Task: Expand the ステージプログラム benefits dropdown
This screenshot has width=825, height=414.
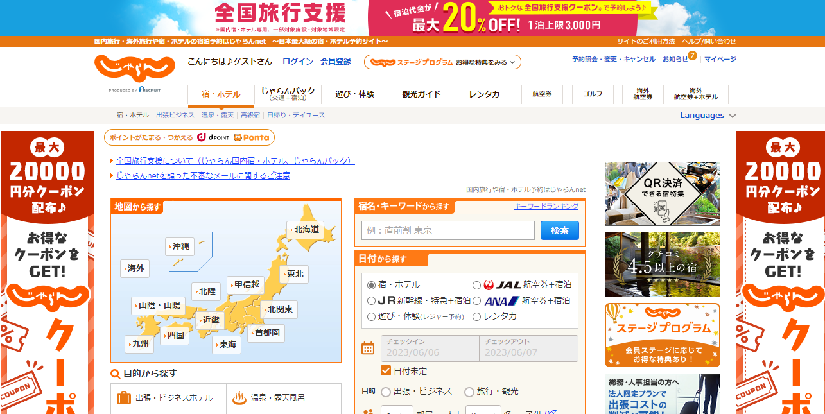Action: click(x=442, y=62)
